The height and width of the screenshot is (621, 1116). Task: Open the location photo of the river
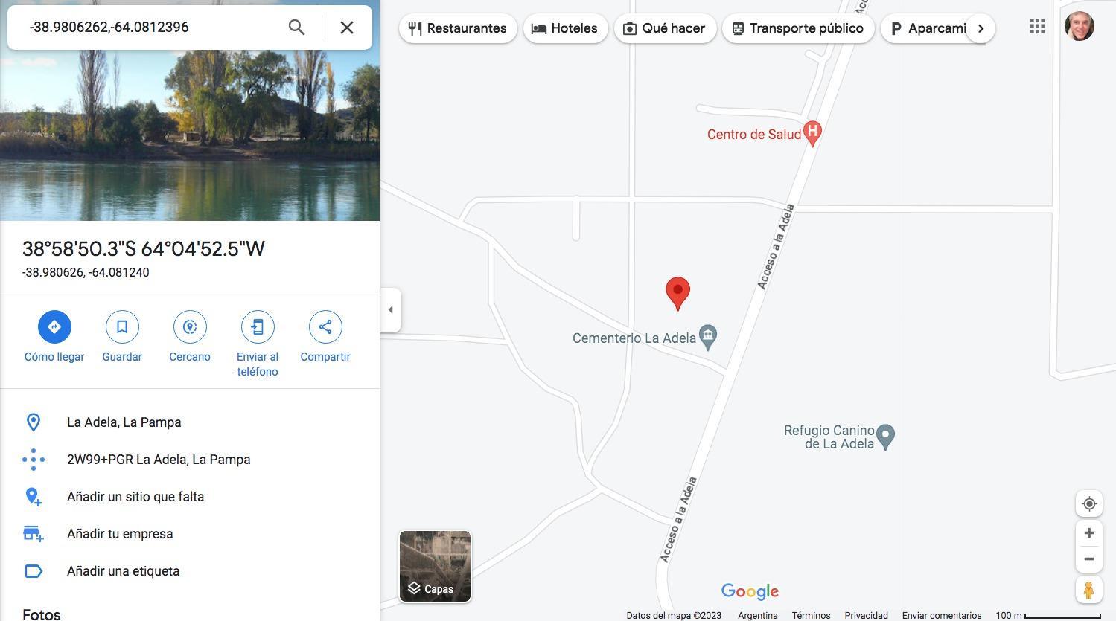[190, 134]
